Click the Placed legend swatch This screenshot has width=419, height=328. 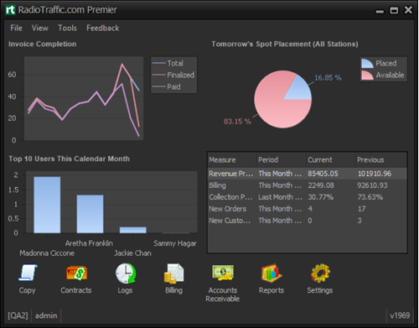click(x=367, y=63)
